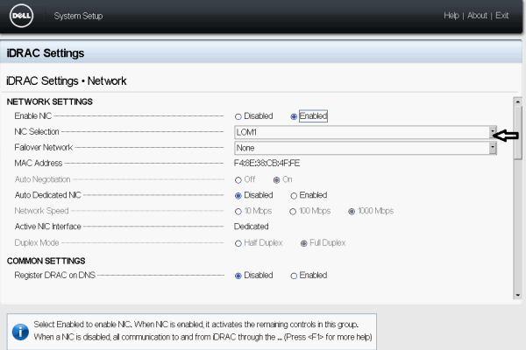Screen dimensions: 526x350
Task: Click the MAC address value F4:8E:38:CB:4F:FE
Action: click(267, 163)
